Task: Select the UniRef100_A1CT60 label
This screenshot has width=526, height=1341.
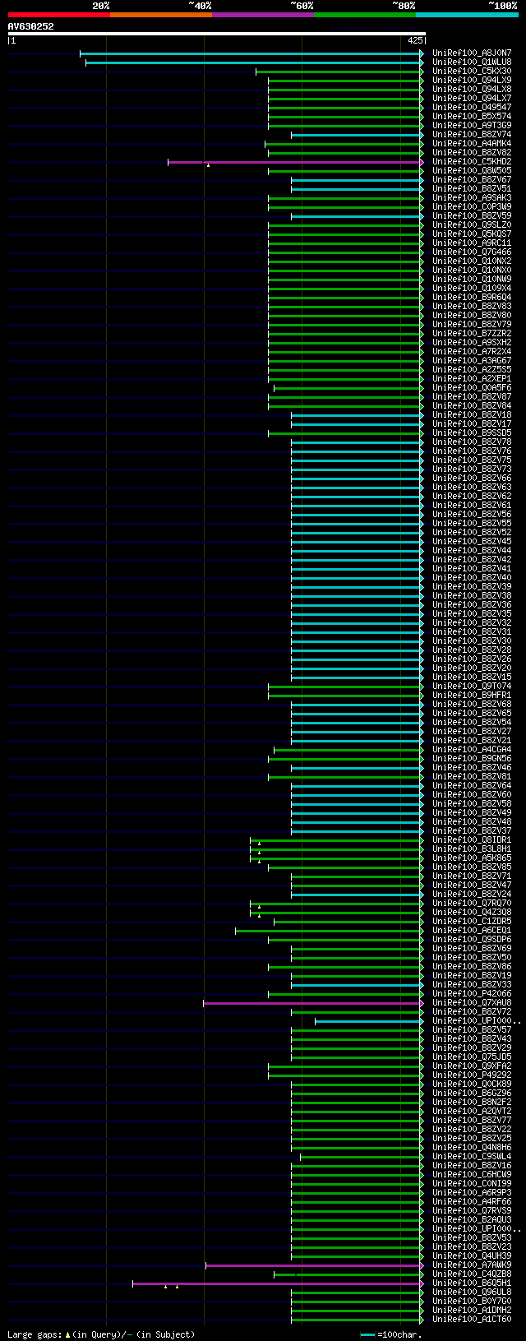Action: click(472, 1320)
